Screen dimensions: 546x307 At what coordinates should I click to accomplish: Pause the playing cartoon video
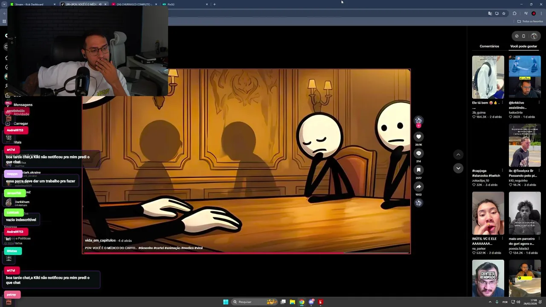pos(247,161)
